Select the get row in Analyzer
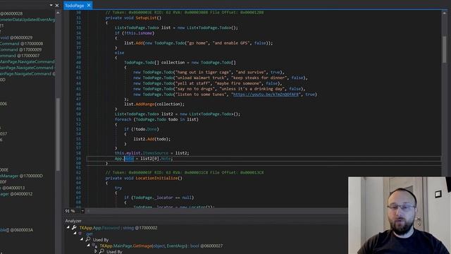 point(89,234)
